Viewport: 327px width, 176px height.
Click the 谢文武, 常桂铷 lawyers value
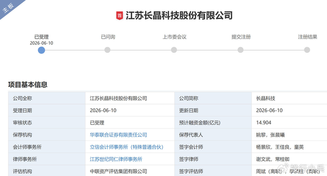coord(273,159)
